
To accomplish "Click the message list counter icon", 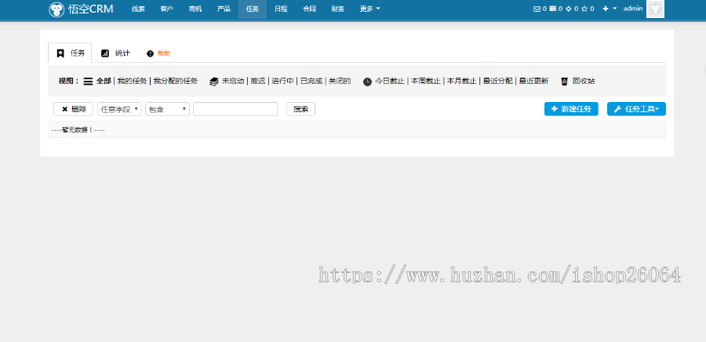I will (553, 9).
